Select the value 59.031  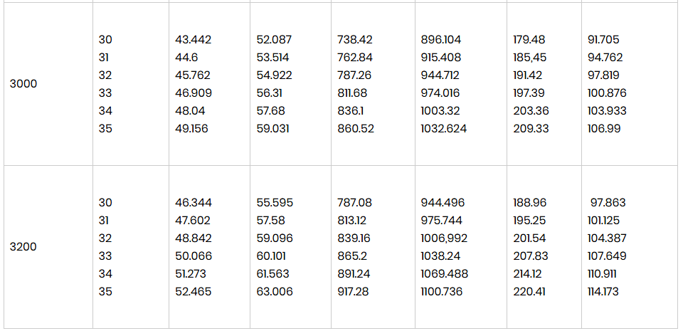click(273, 128)
